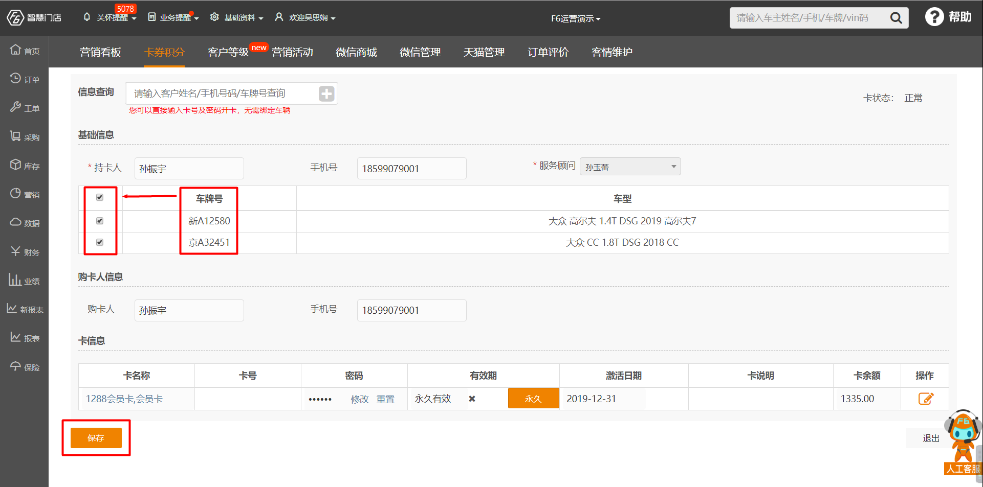Focus the 持卡人 手机号 field in 基础信息
The width and height of the screenshot is (983, 487).
411,169
